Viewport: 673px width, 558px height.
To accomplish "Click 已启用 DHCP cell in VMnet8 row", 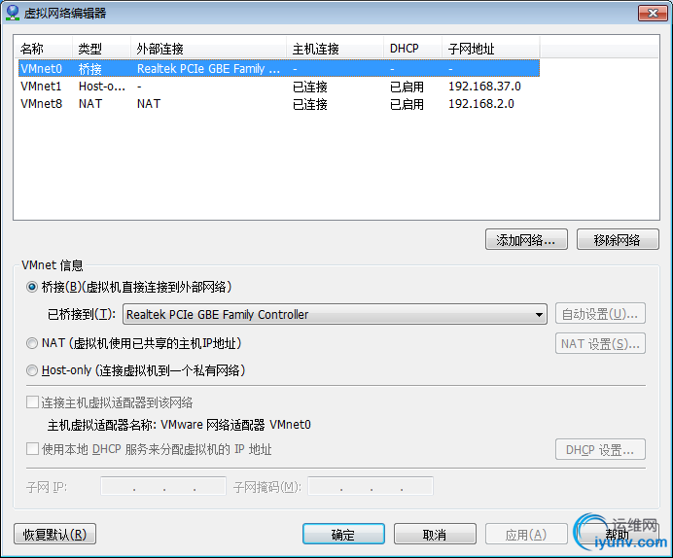I will click(x=407, y=104).
